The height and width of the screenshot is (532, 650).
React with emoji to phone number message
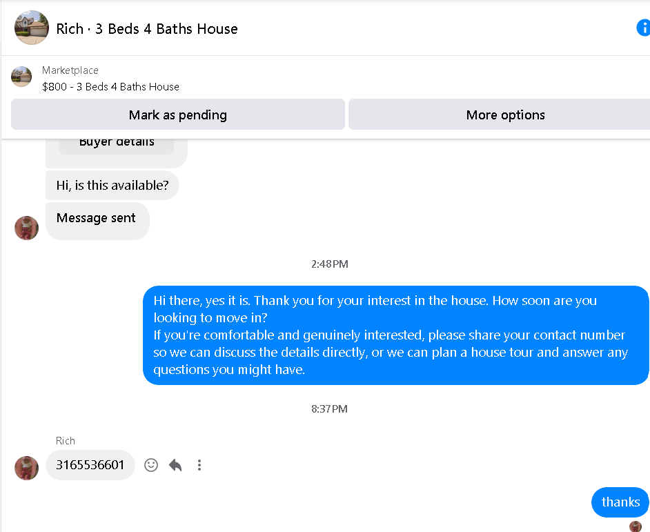pos(151,465)
